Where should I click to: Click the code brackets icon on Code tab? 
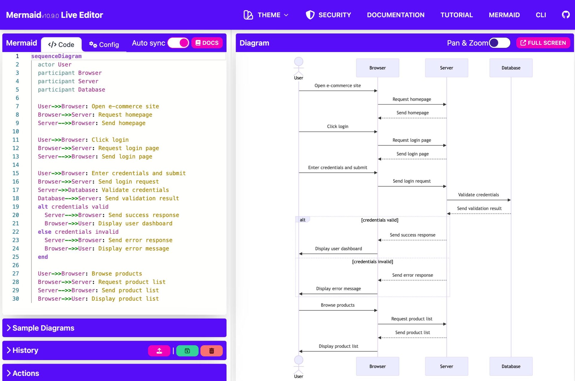52,45
